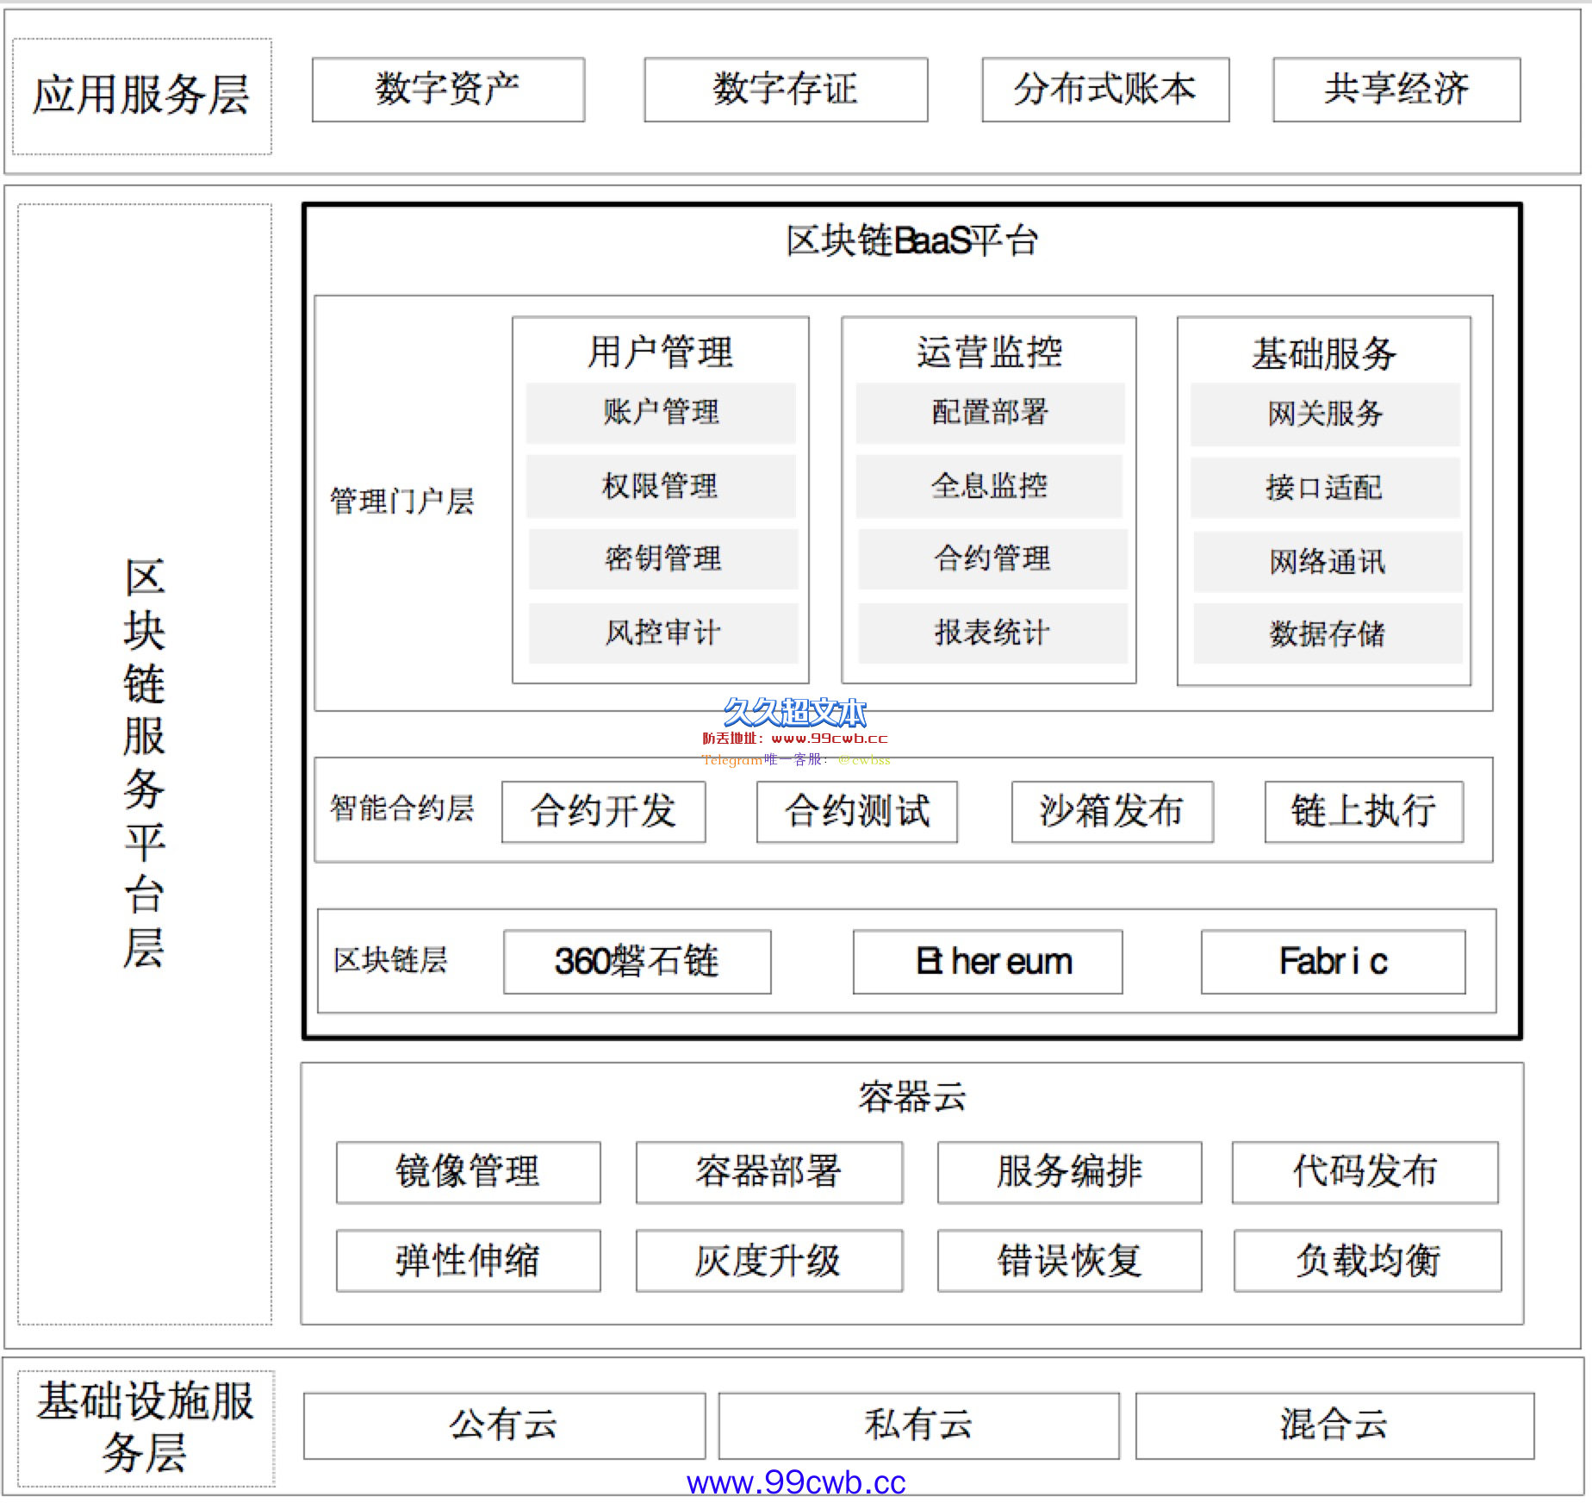Screen dimensions: 1592x1503
Task: Click the 基础服务 heading
Action: pyautogui.click(x=1324, y=354)
